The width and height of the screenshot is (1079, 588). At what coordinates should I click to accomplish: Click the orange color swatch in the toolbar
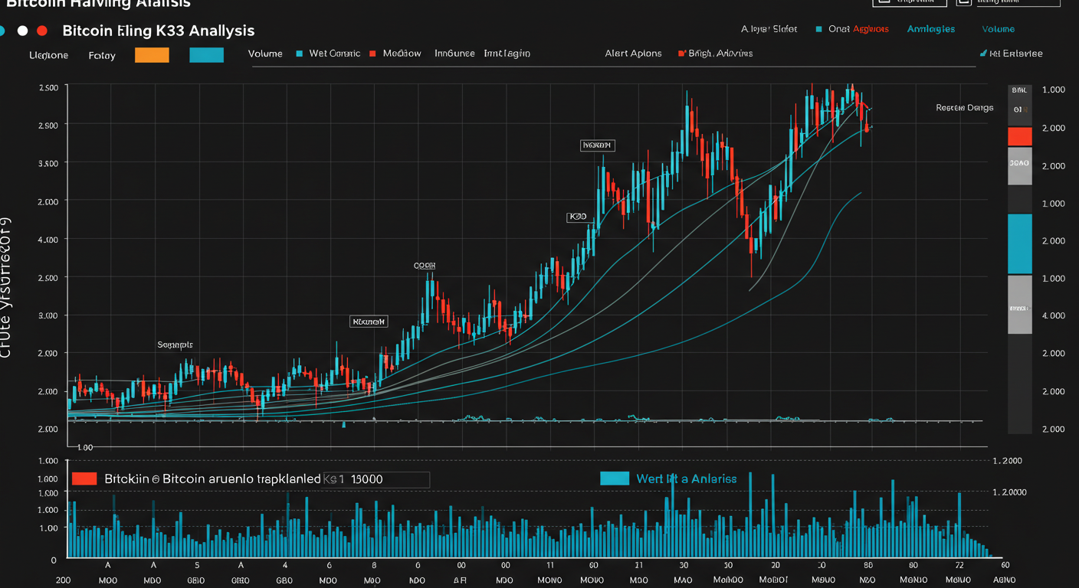[x=151, y=54]
